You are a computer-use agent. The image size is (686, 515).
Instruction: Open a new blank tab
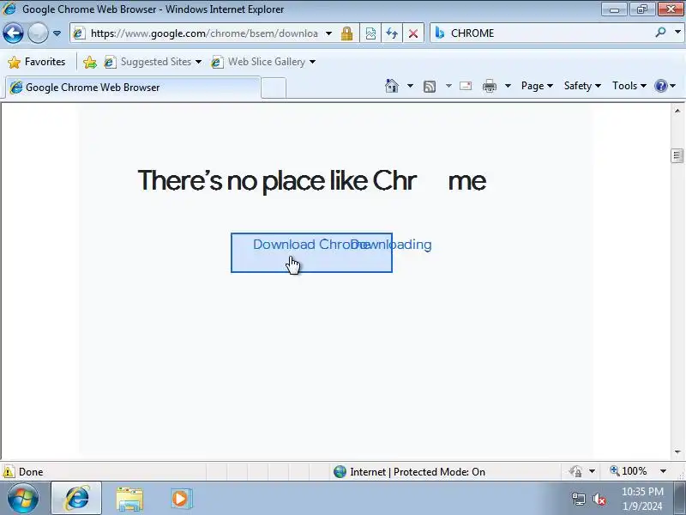[274, 88]
